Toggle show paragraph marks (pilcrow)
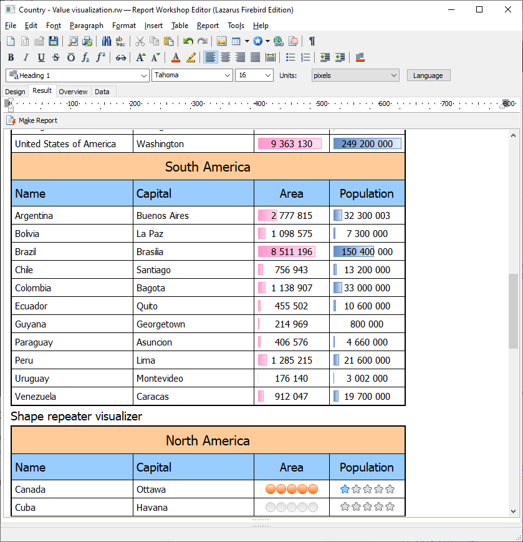 (312, 41)
